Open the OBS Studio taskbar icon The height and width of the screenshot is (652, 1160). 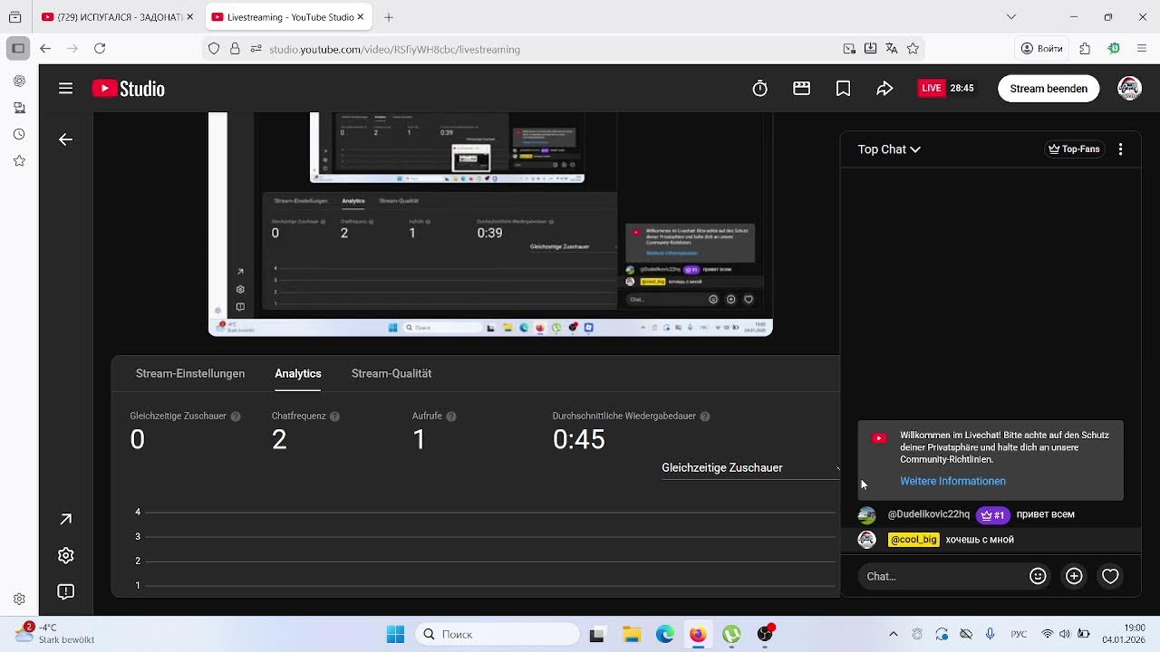coord(766,635)
